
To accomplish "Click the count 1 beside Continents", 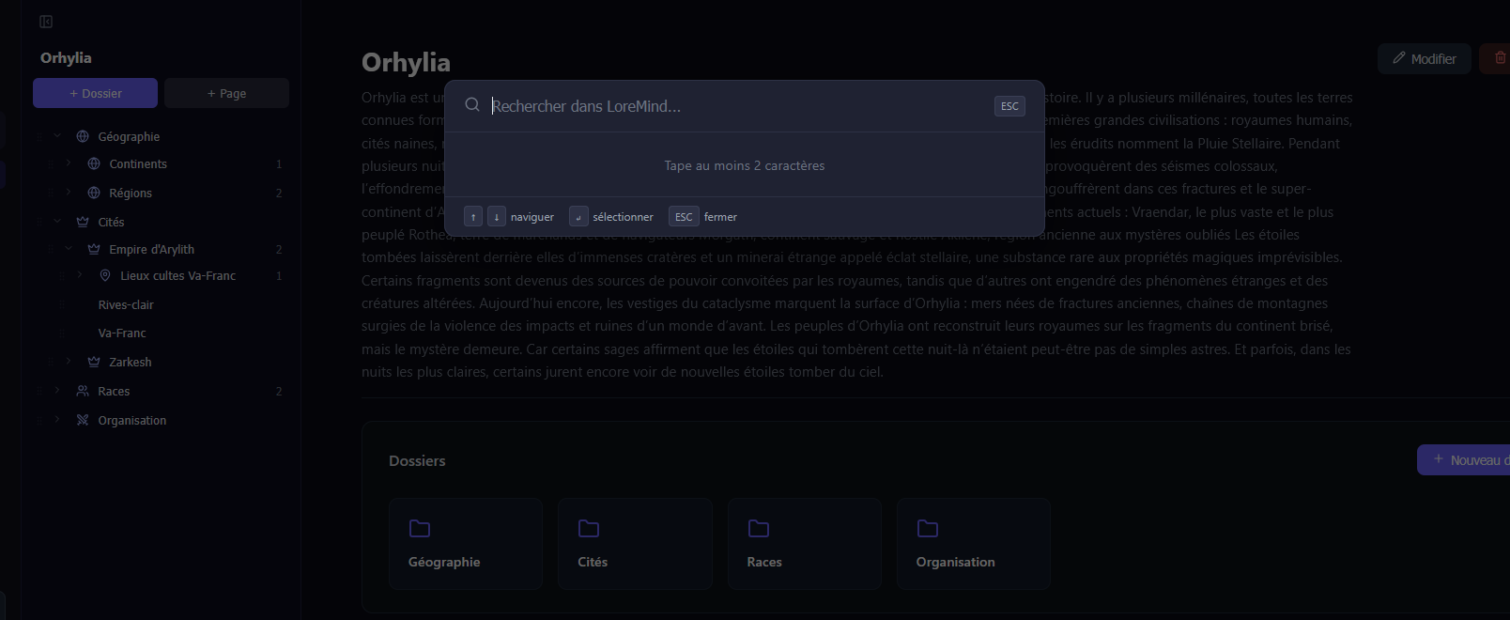I will (279, 163).
